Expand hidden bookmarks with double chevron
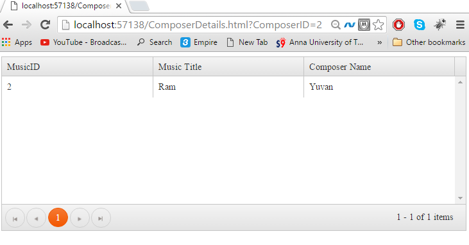The width and height of the screenshot is (469, 245). [380, 42]
